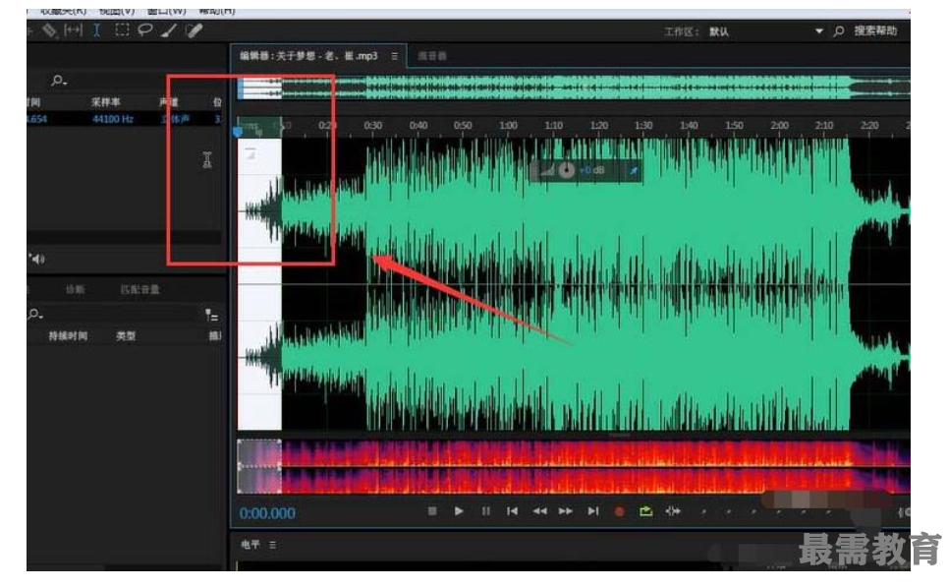Toggle the Skip Selection button
948x588 pixels.
(x=673, y=511)
